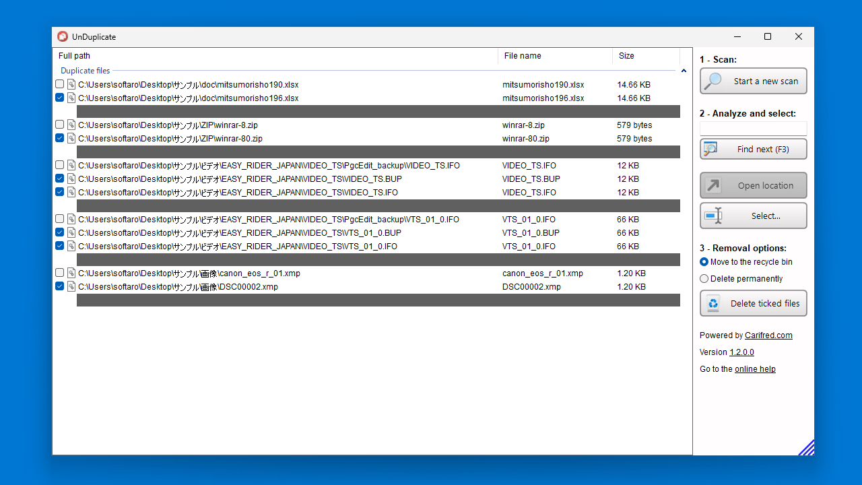The image size is (862, 485).
Task: Collapse the Duplicate files group
Action: [684, 71]
